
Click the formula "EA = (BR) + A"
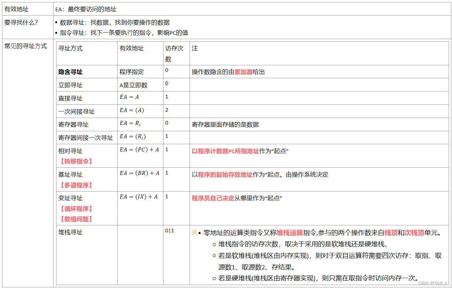139,173
